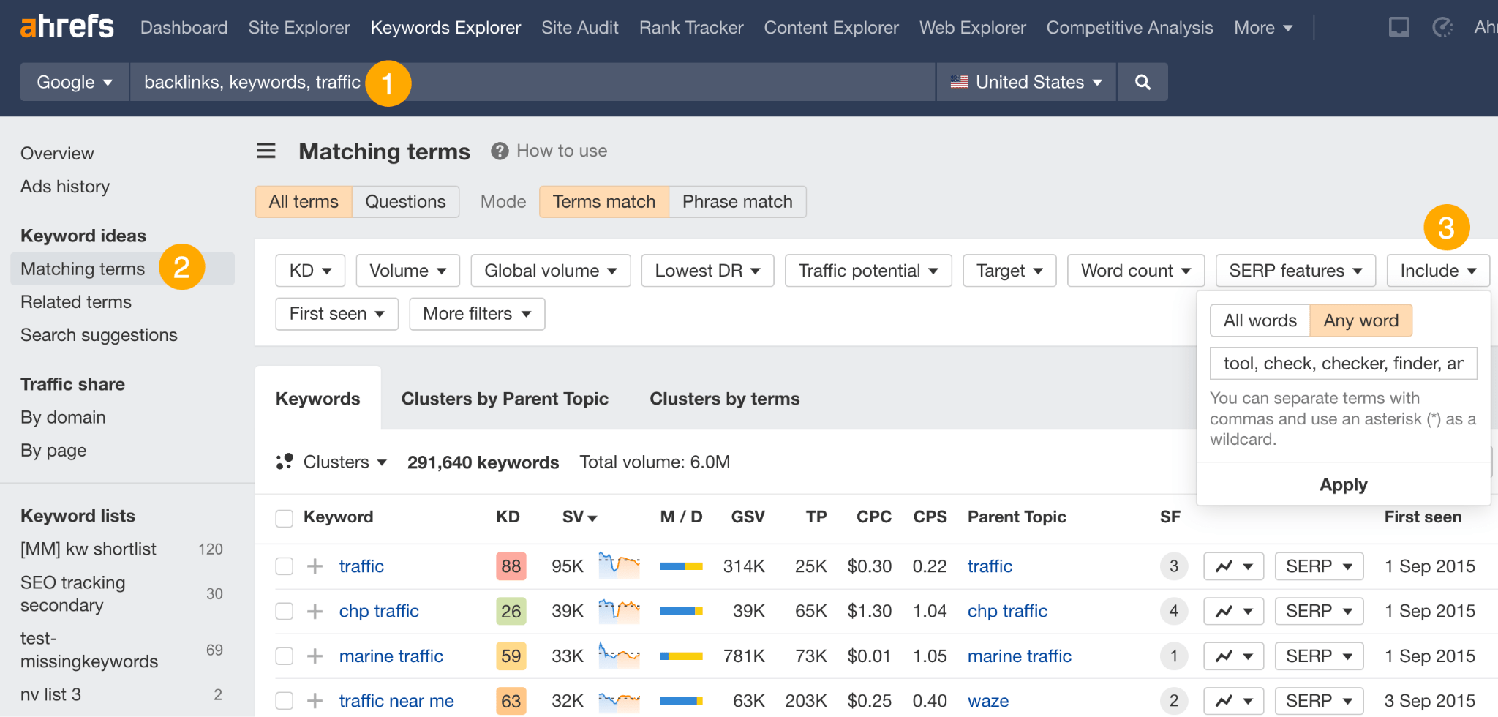Select all keywords using header checkbox

pyautogui.click(x=284, y=517)
